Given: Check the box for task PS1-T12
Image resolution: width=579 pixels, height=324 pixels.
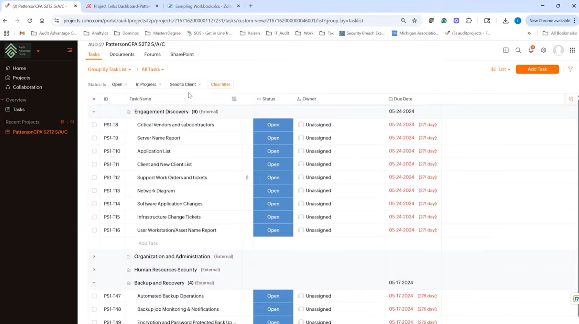Looking at the screenshot, I should coord(94,177).
